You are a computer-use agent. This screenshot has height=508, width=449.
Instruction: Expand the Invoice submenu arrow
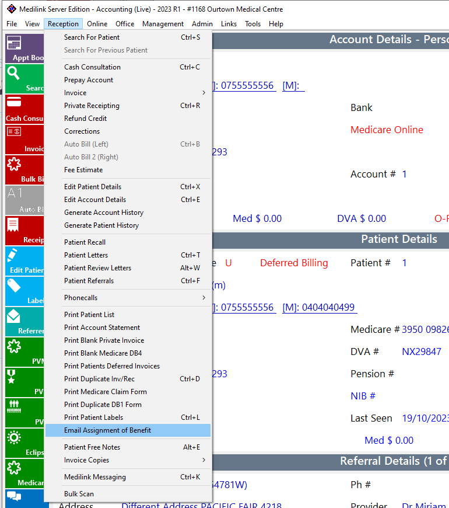204,93
